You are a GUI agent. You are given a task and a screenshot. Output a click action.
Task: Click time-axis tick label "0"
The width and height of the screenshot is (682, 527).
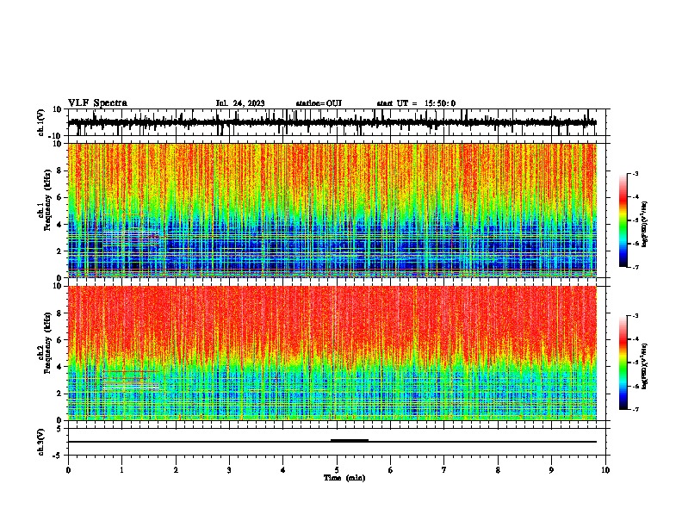68,470
